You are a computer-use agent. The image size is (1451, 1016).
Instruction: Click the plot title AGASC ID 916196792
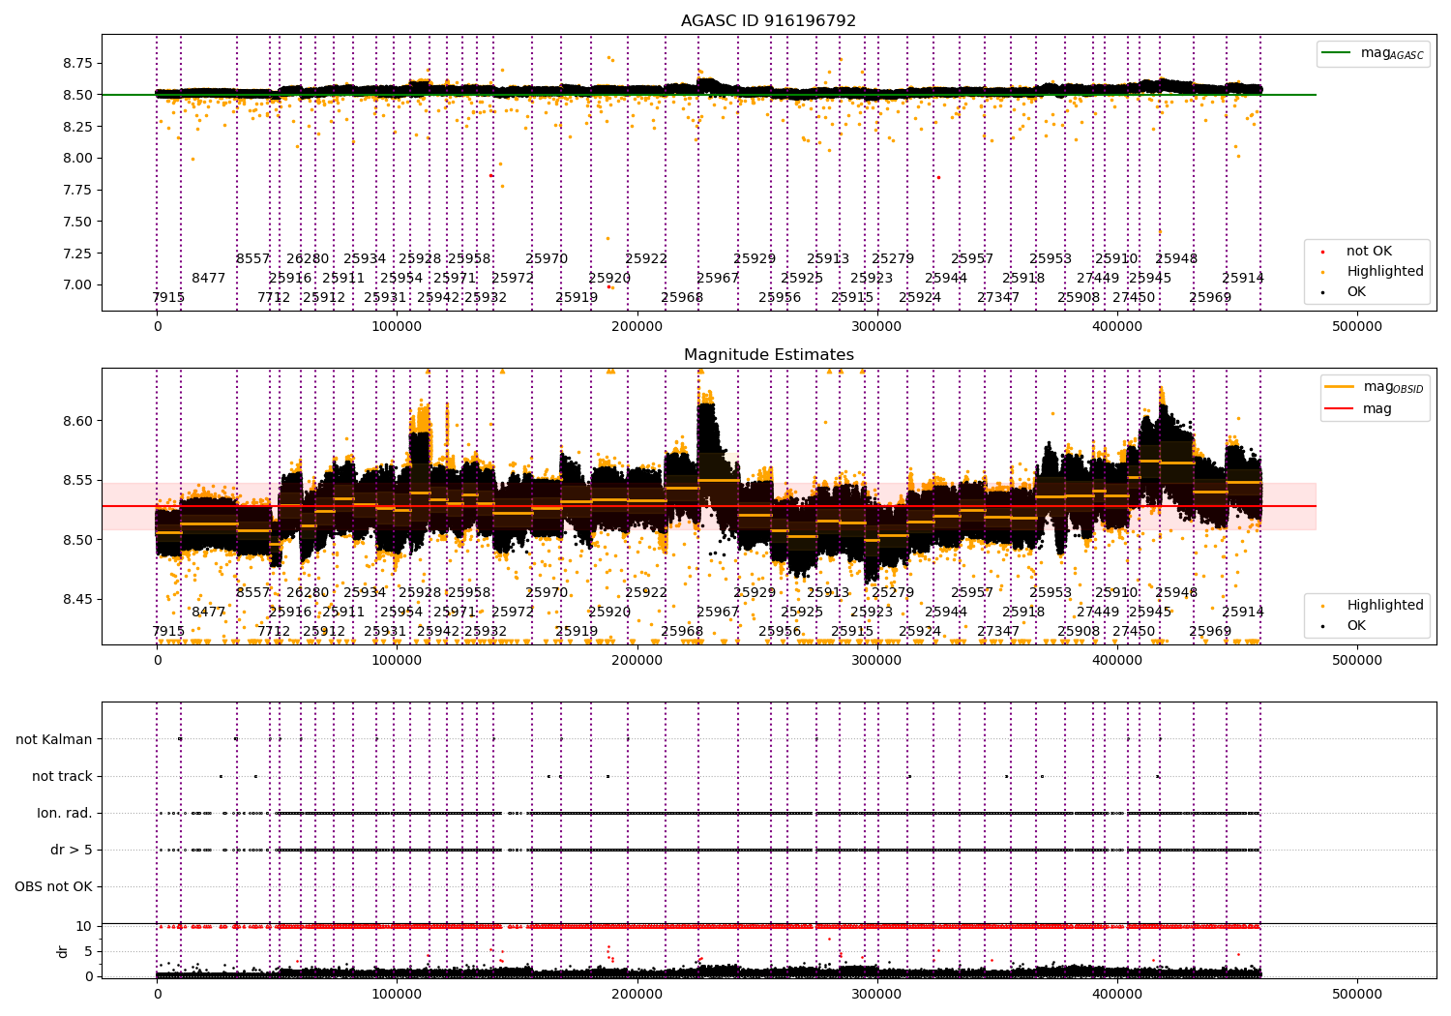pos(768,20)
